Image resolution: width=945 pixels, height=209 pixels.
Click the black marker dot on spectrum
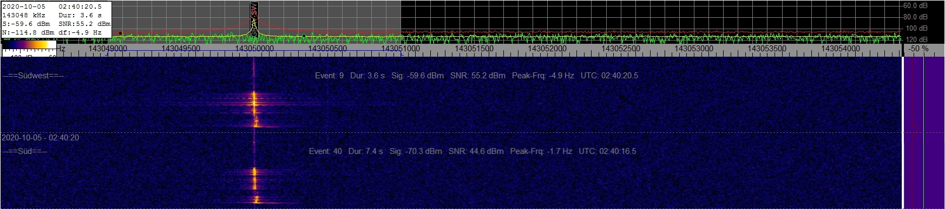pos(304,36)
